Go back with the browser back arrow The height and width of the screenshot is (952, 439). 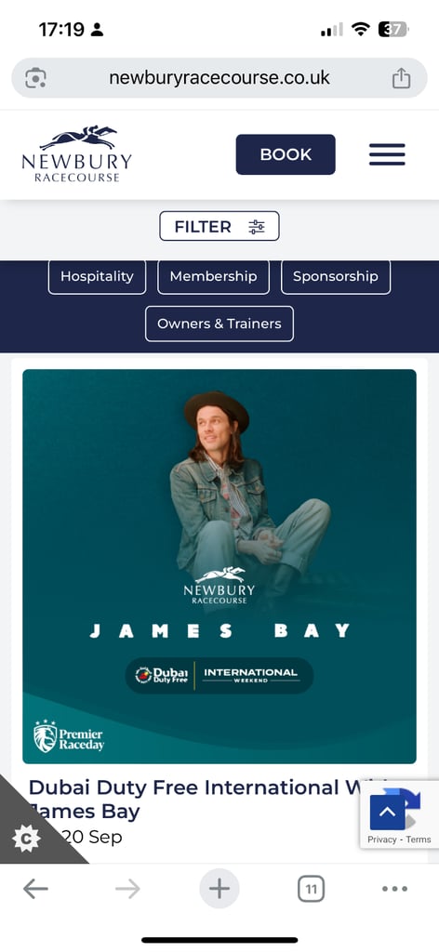click(35, 889)
